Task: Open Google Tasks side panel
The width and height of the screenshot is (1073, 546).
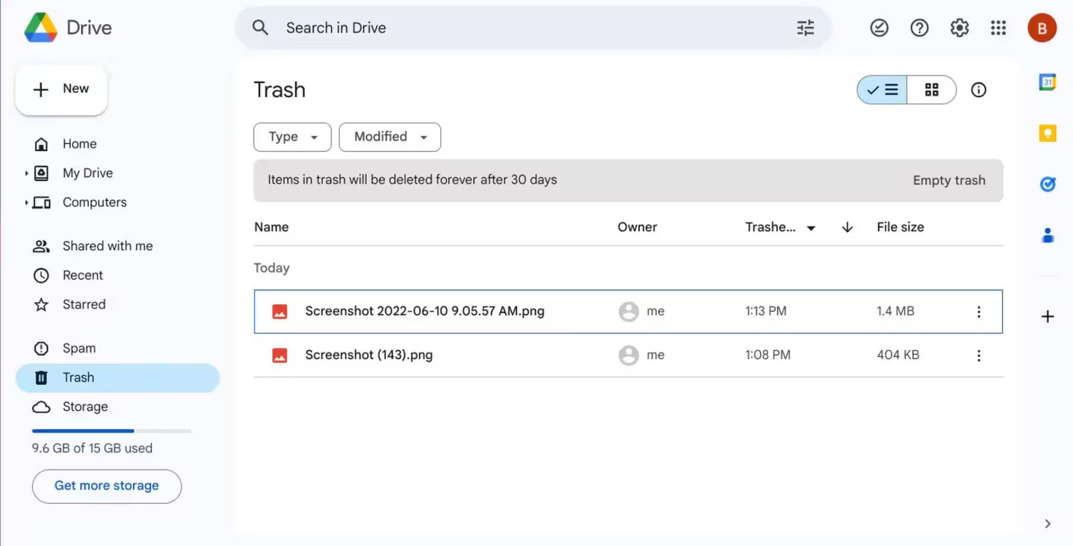Action: pos(1047,184)
